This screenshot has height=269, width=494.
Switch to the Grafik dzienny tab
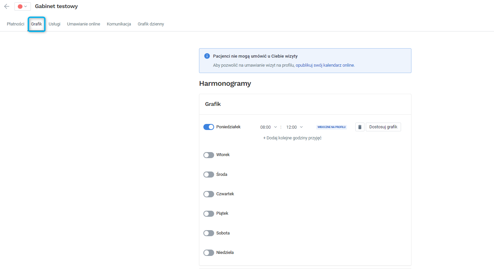(151, 24)
